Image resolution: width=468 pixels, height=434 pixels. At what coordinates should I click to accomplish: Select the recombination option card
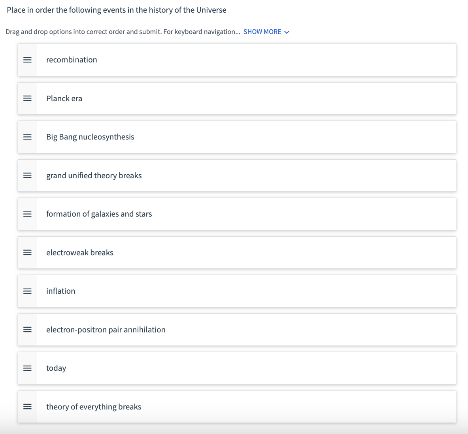pos(246,60)
